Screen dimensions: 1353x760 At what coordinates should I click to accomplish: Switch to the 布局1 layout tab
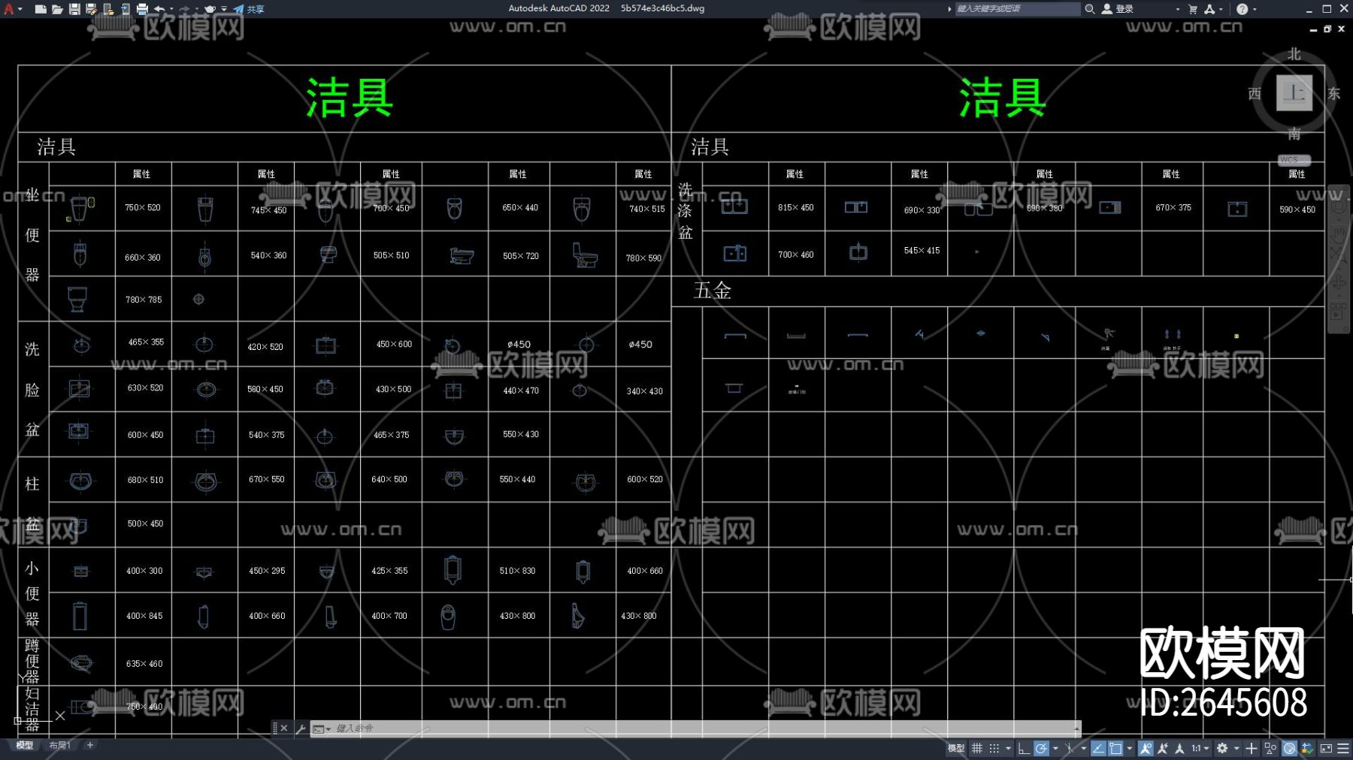59,745
